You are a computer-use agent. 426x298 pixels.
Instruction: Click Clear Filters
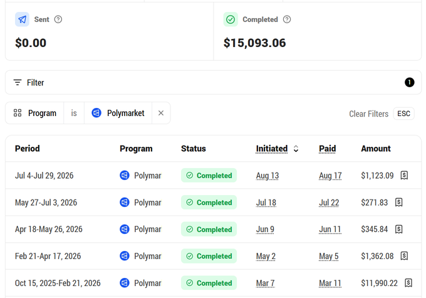[x=368, y=114]
